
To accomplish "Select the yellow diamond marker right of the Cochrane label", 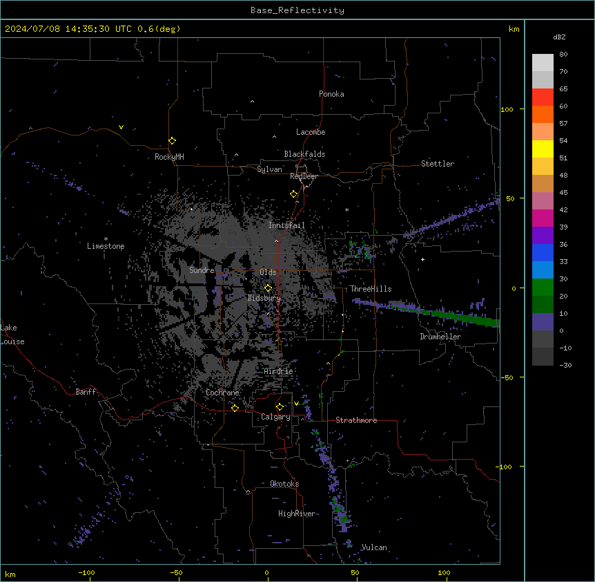I will [235, 408].
